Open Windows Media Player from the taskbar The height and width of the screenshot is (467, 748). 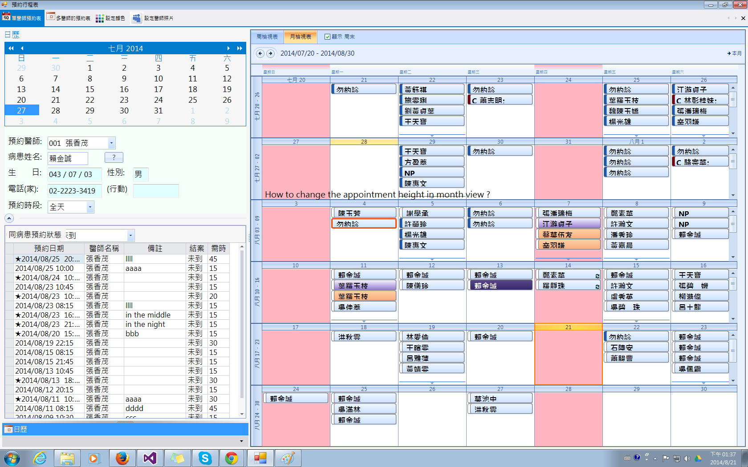tap(94, 458)
